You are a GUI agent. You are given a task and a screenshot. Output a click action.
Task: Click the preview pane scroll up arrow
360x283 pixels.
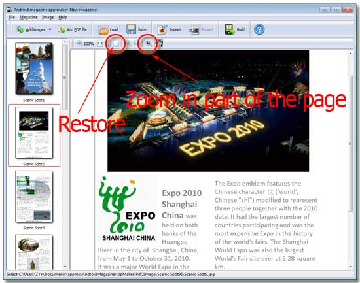coord(350,53)
